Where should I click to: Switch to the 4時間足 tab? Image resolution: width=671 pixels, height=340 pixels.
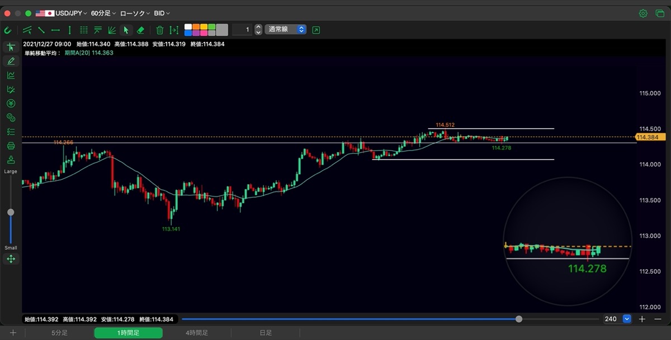(x=197, y=333)
